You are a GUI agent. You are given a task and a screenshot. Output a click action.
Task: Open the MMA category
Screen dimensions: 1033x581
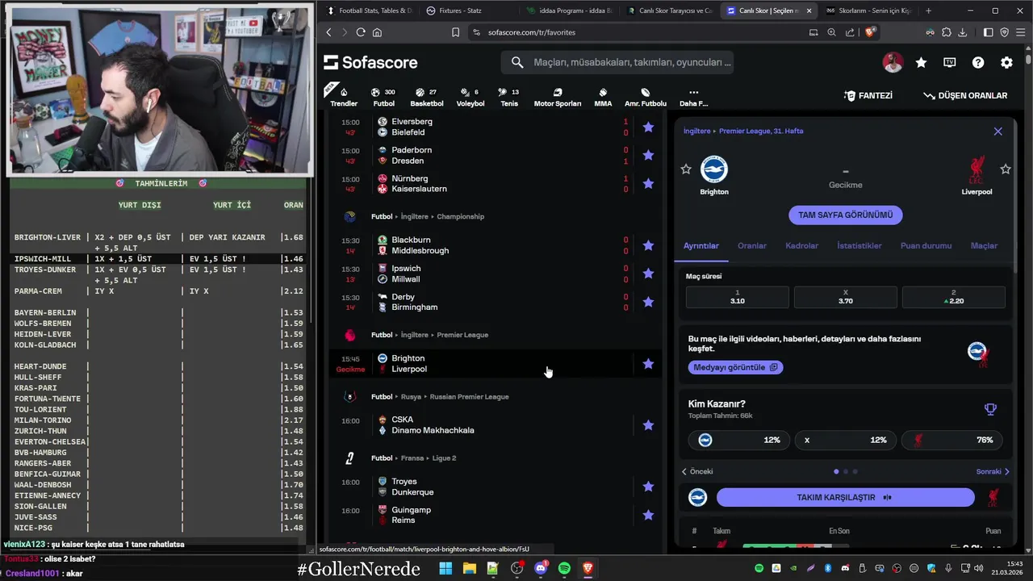603,97
